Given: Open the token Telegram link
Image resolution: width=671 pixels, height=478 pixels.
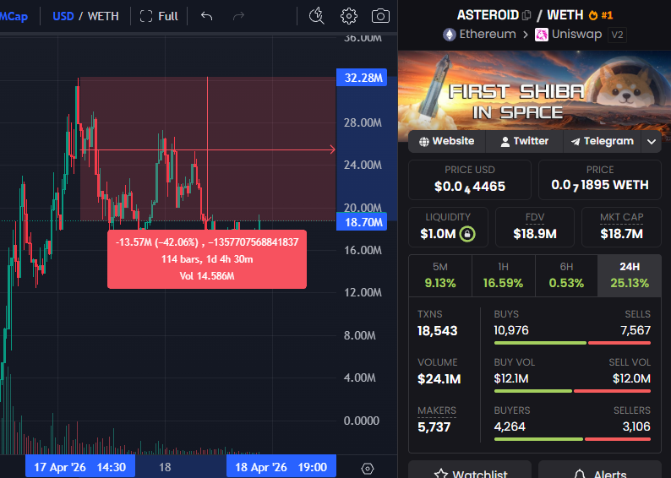Looking at the screenshot, I should point(602,141).
